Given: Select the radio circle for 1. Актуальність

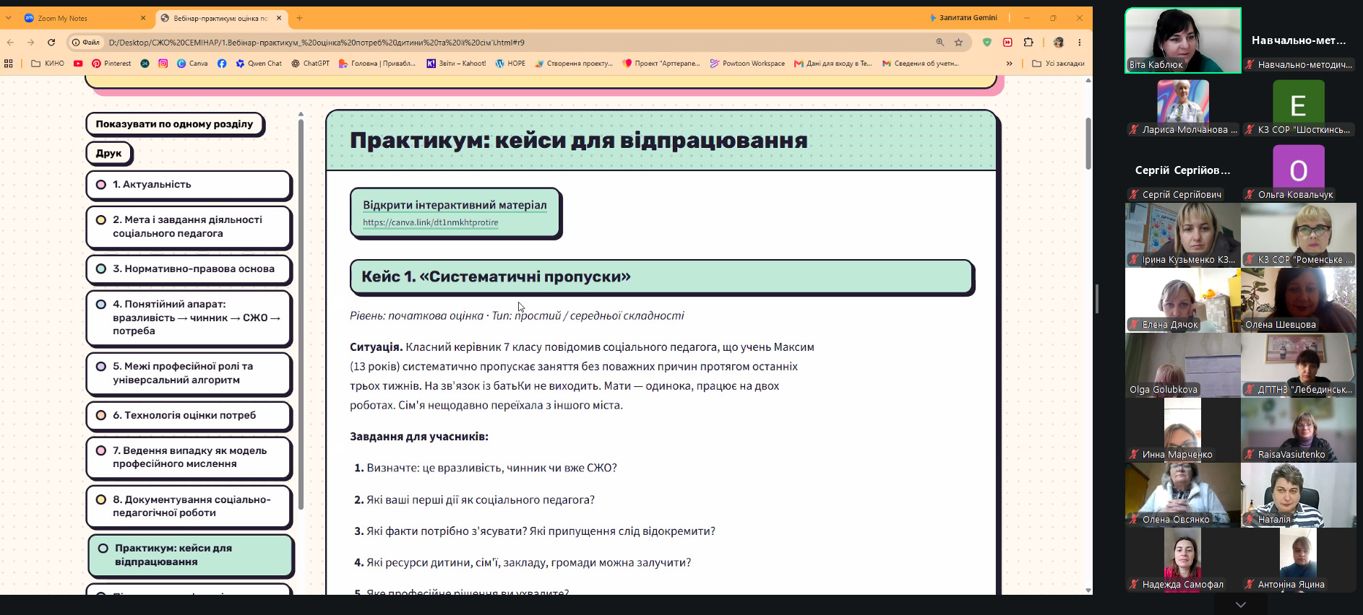Looking at the screenshot, I should click(101, 185).
